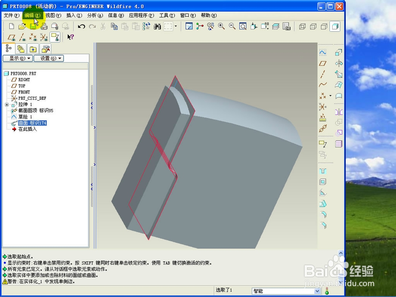Toggle datum axes display
The image size is (396, 297).
coord(22,37)
